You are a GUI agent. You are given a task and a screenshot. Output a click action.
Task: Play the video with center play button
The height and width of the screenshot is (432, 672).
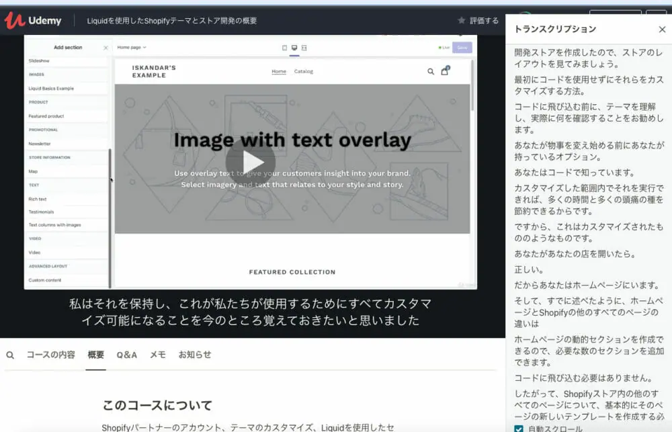pyautogui.click(x=251, y=162)
